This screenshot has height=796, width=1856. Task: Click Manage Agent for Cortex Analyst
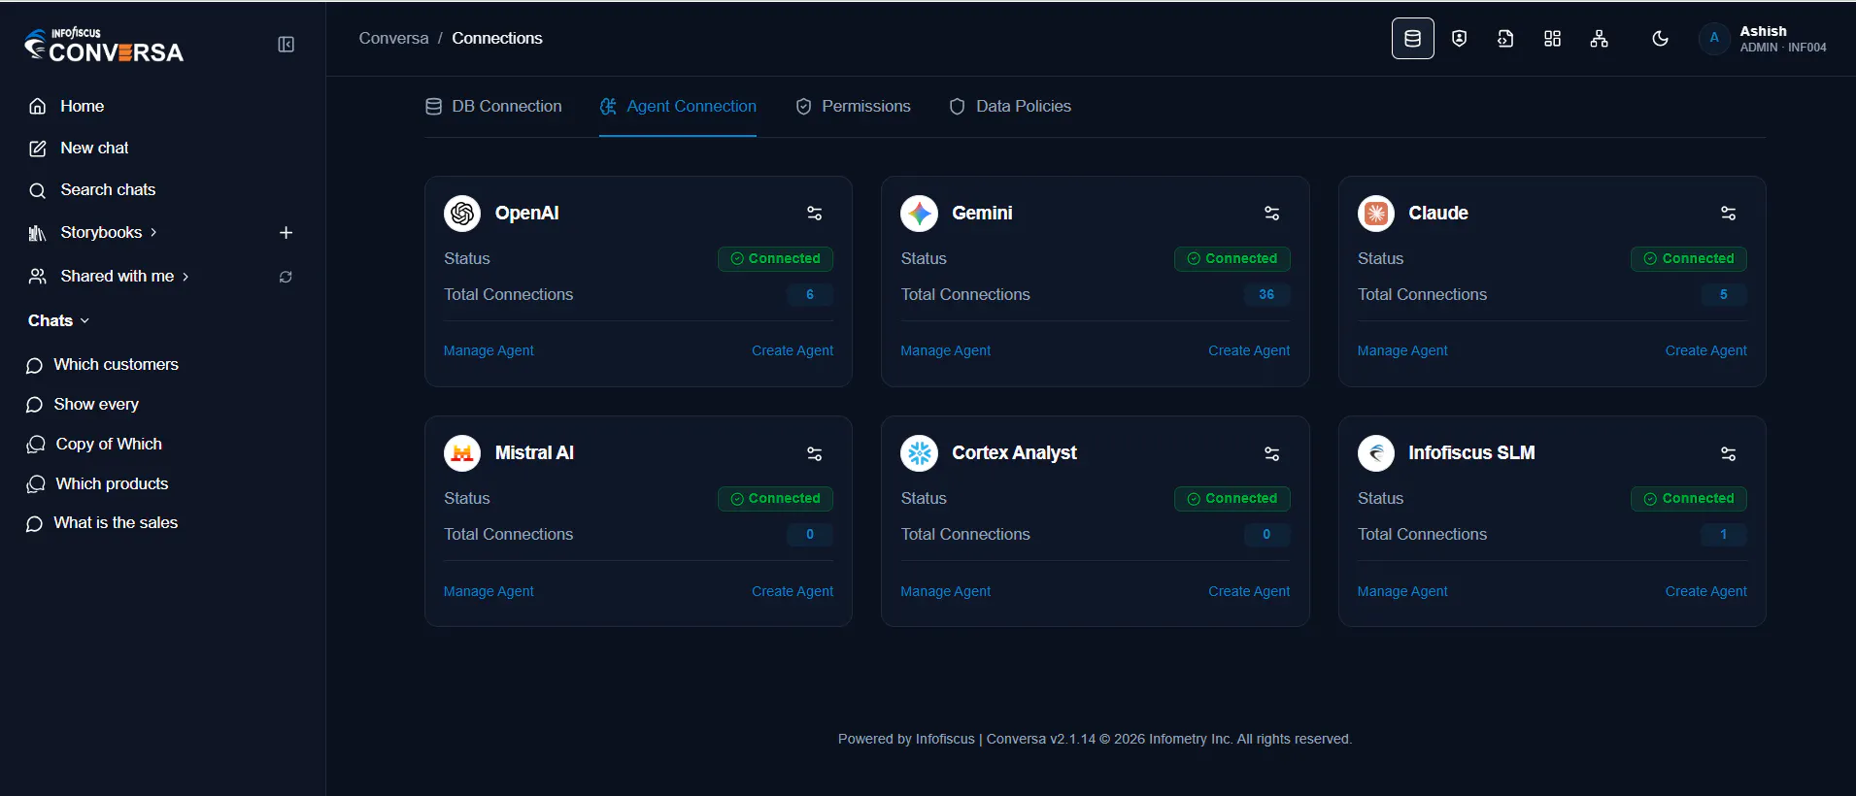coord(946,592)
